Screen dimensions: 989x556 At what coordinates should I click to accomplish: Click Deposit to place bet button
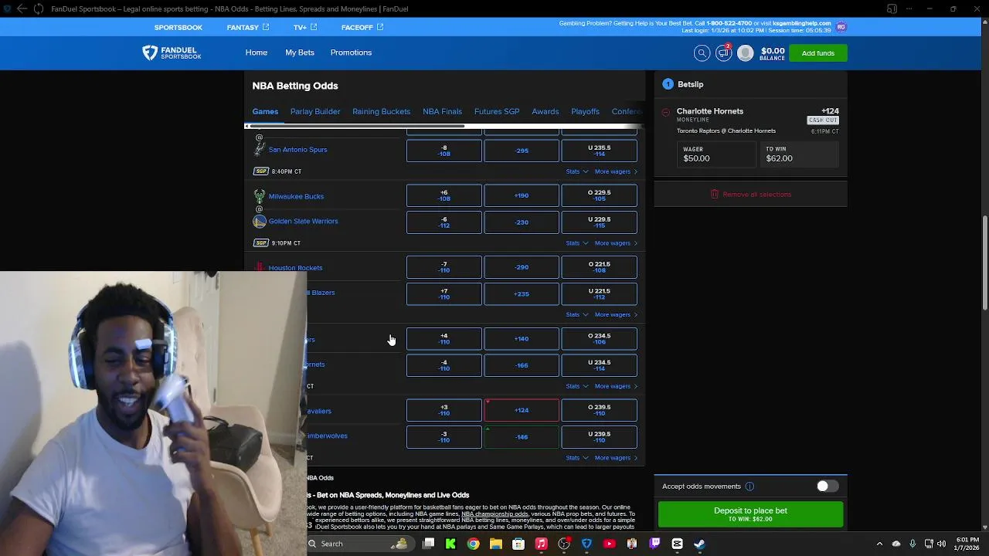click(750, 514)
